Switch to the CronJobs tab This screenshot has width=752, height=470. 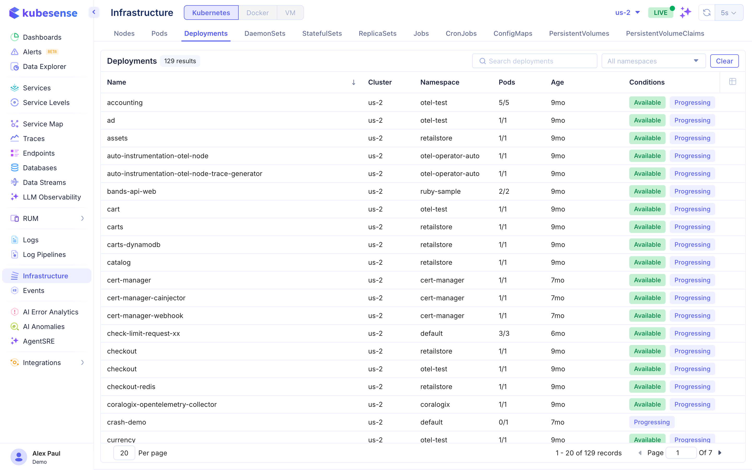coord(461,34)
